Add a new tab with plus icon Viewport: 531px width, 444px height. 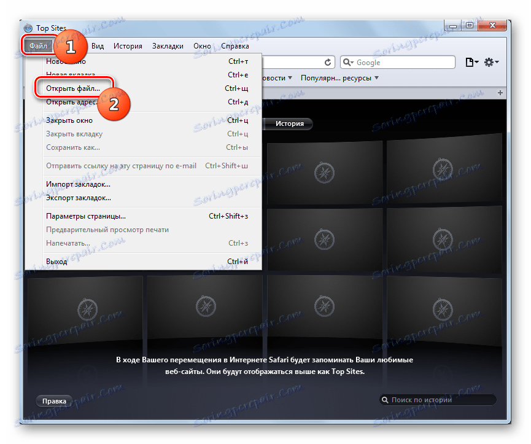pos(500,93)
